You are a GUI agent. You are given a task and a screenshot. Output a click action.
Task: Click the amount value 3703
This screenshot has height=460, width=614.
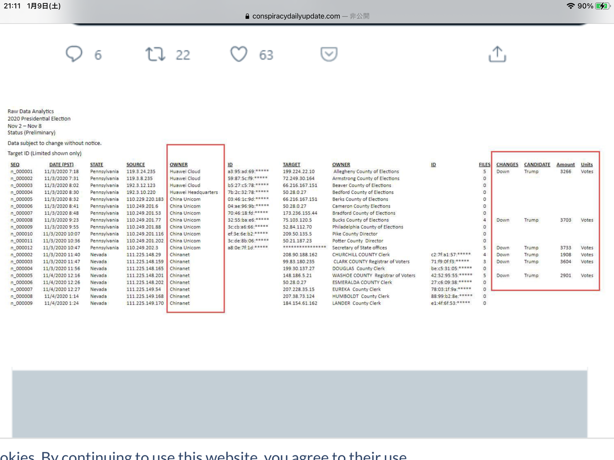point(566,220)
